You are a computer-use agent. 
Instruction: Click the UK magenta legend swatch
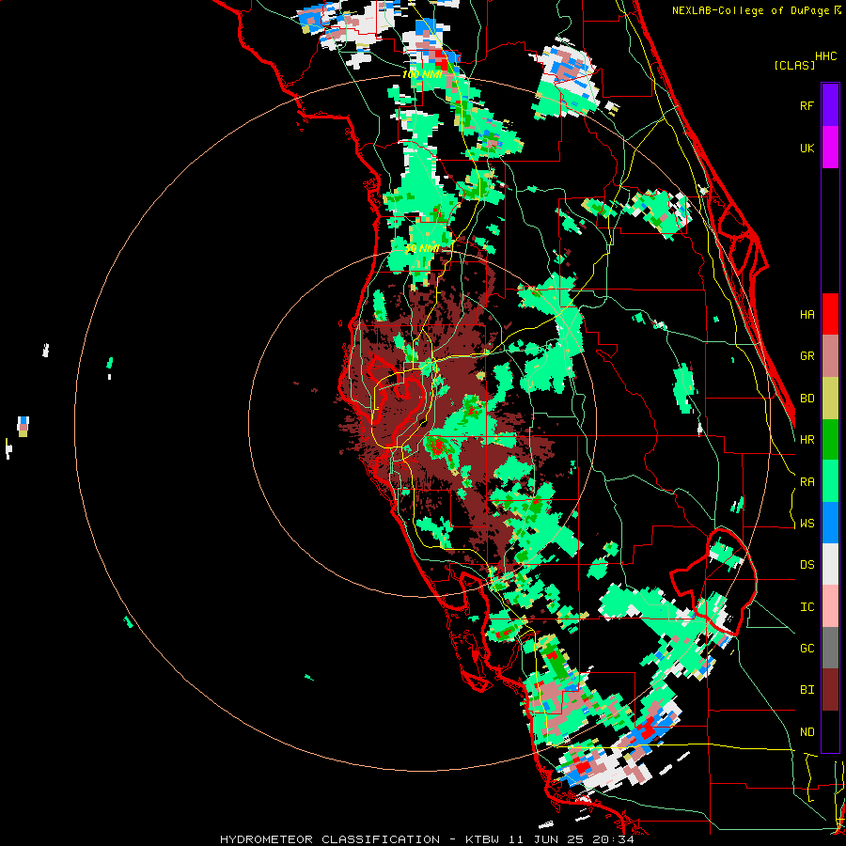830,148
